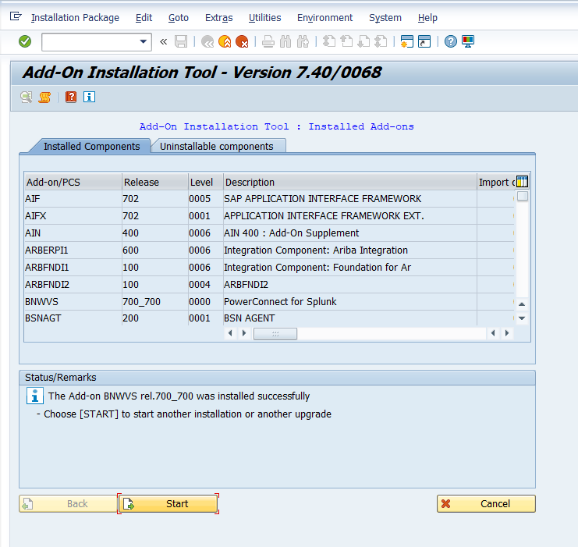Click the Save disk icon in toolbar
The height and width of the screenshot is (547, 578).
coord(181,41)
